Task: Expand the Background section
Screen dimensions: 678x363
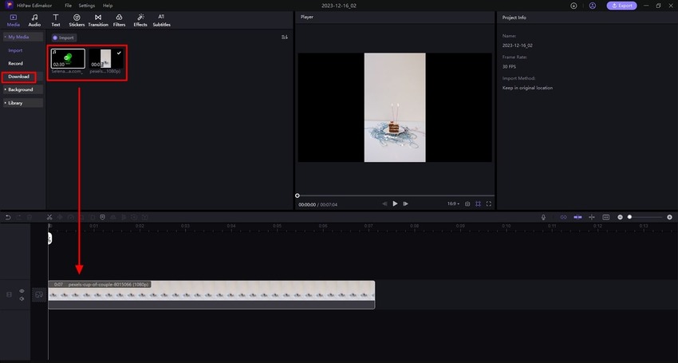Action: [x=23, y=89]
